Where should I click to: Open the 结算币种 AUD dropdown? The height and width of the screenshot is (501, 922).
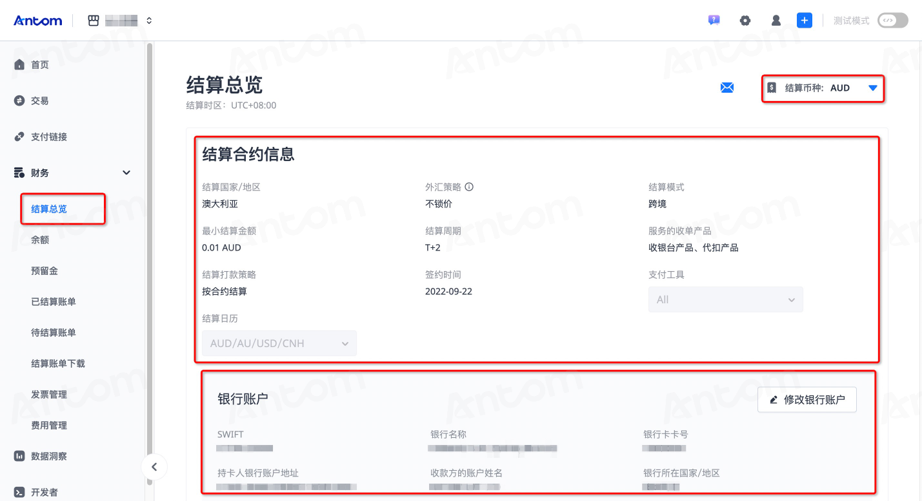823,88
